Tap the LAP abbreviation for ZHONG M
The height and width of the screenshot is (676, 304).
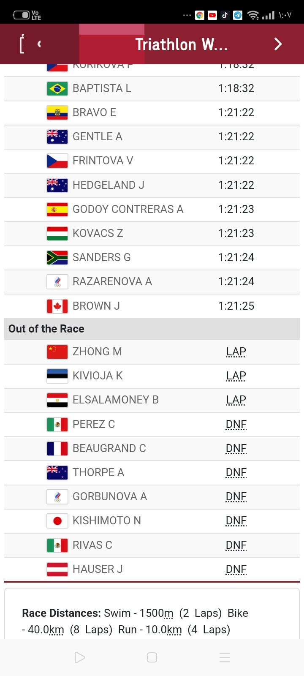[x=236, y=352]
